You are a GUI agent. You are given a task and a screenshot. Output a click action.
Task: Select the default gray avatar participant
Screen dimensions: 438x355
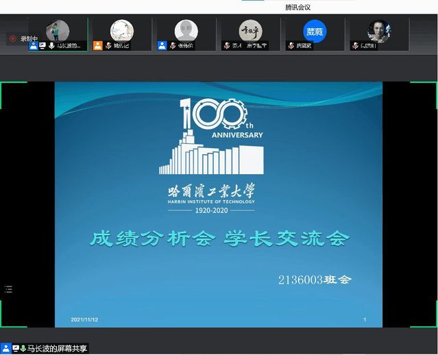click(186, 31)
